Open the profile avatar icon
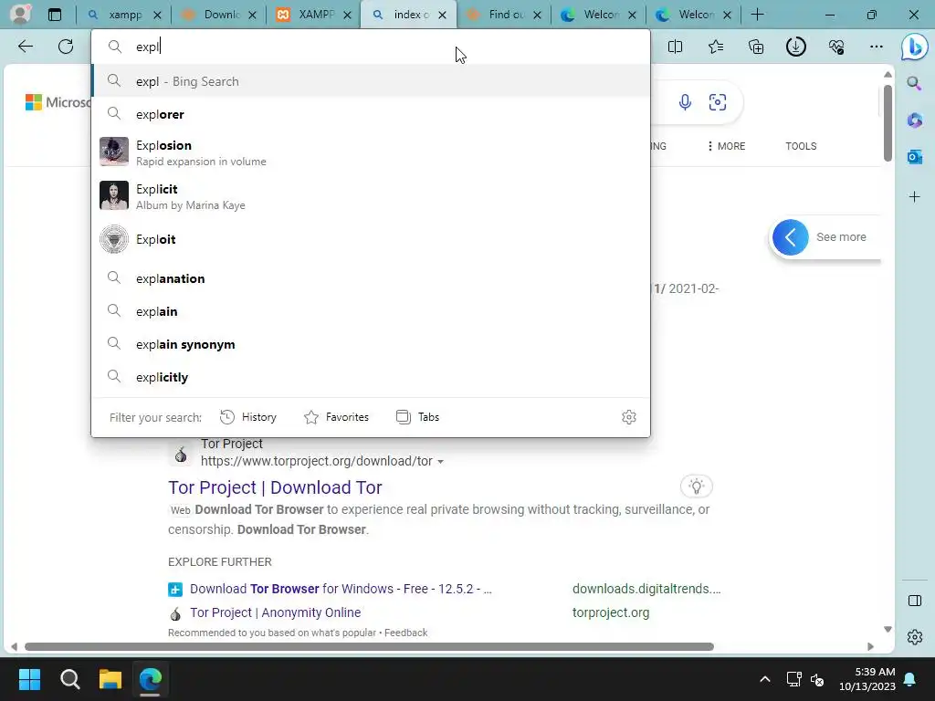The width and height of the screenshot is (935, 701). tap(20, 15)
